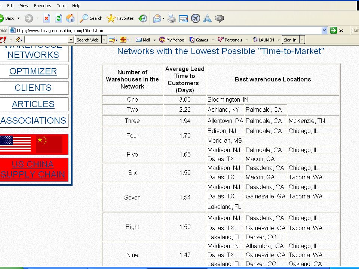Image resolution: width=359 pixels, height=269 pixels.
Task: Click the McKenzie, TN table cell
Action: click(x=313, y=121)
